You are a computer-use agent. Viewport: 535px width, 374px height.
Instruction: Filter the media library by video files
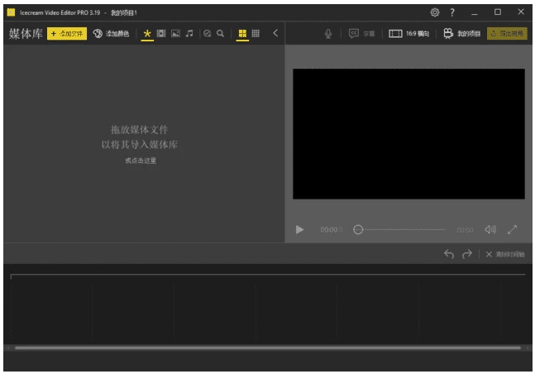tap(161, 34)
